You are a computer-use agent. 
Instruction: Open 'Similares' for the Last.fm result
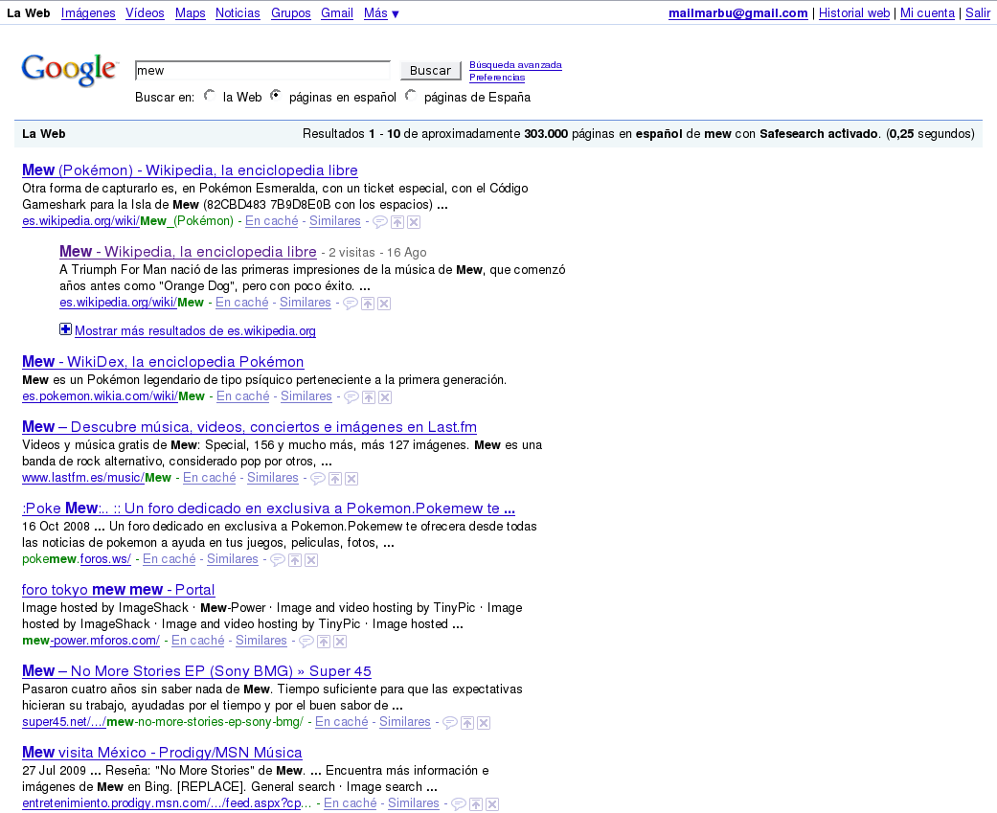click(x=273, y=478)
